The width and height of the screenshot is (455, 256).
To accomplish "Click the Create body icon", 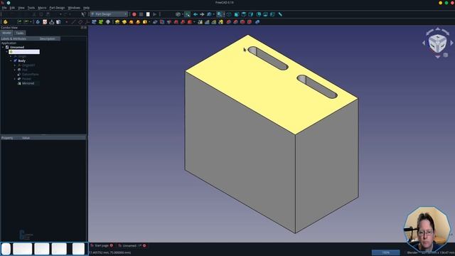I will [38, 22].
